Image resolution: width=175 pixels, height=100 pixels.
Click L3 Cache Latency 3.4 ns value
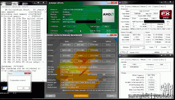108,61
